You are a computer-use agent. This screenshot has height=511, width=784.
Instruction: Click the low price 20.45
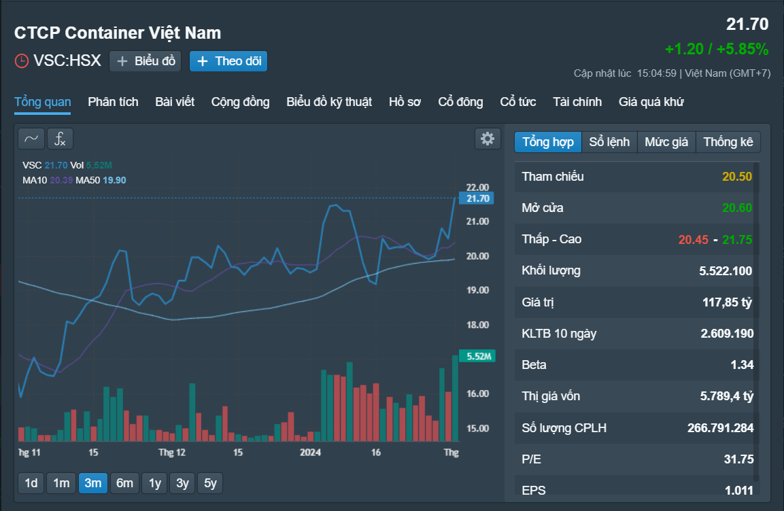693,240
